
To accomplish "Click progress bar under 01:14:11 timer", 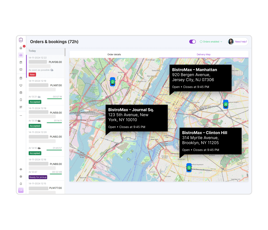I will (x=54, y=123).
